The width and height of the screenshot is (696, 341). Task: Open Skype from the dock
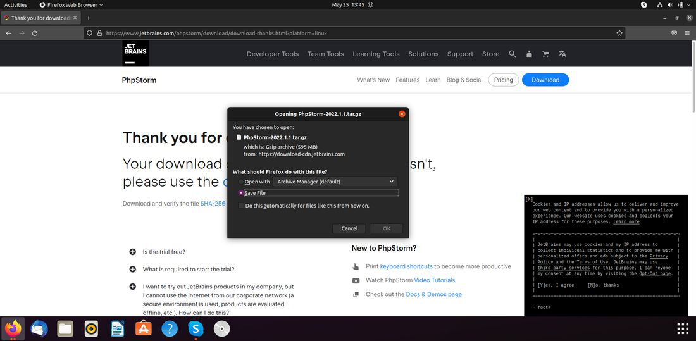tap(196, 329)
